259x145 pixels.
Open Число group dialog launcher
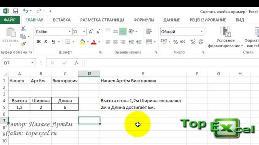(x=203, y=52)
